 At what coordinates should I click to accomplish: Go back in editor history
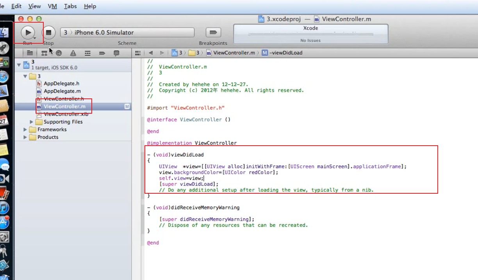pyautogui.click(x=151, y=53)
